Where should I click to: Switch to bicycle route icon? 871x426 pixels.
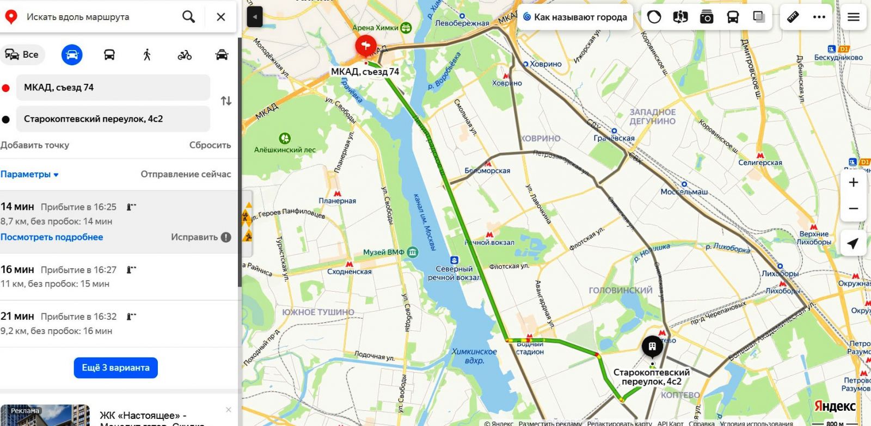click(x=185, y=54)
